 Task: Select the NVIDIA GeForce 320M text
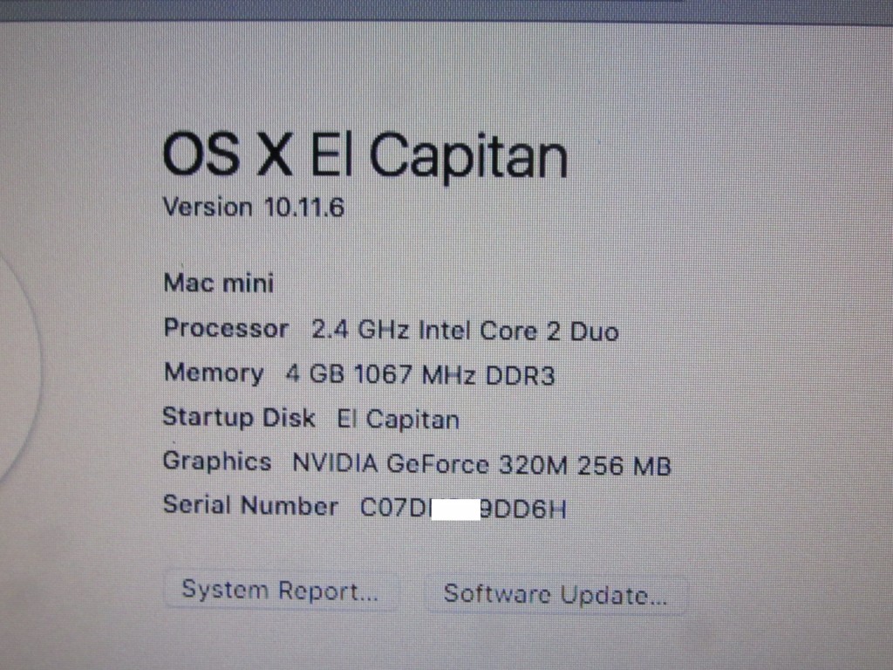430,464
